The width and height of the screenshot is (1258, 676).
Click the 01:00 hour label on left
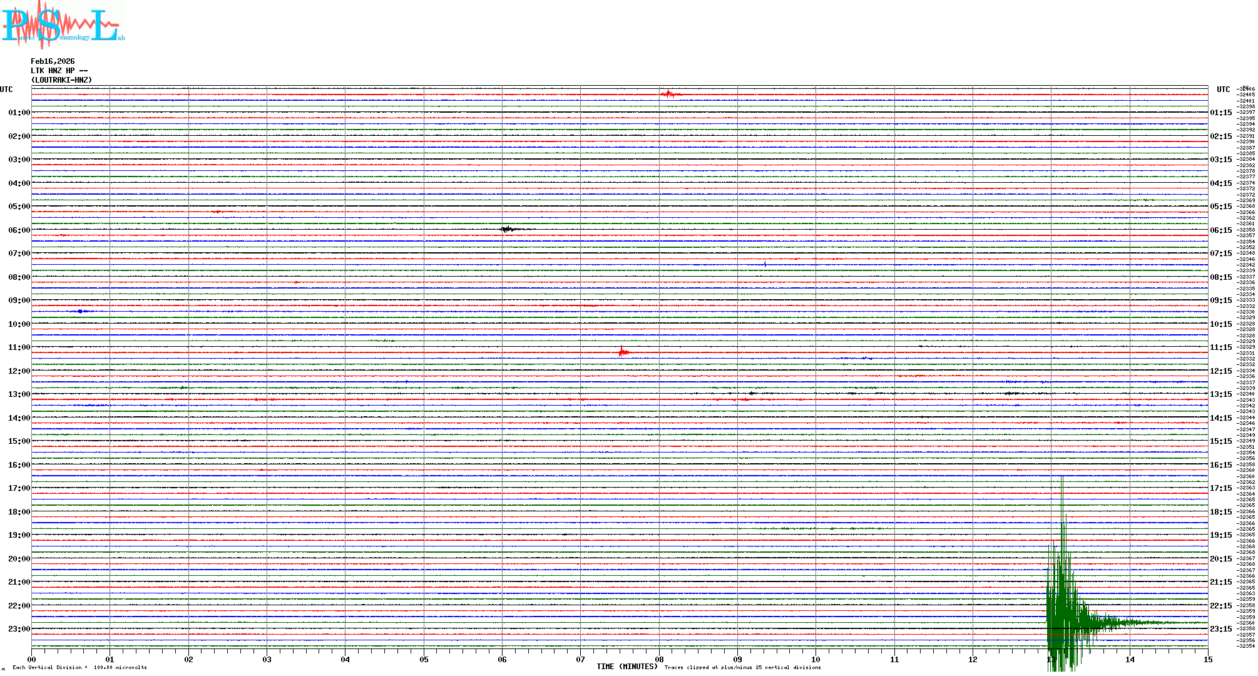[x=19, y=113]
